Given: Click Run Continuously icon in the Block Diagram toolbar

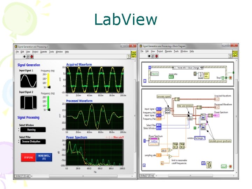Looking at the screenshot, I should (x=153, y=56).
